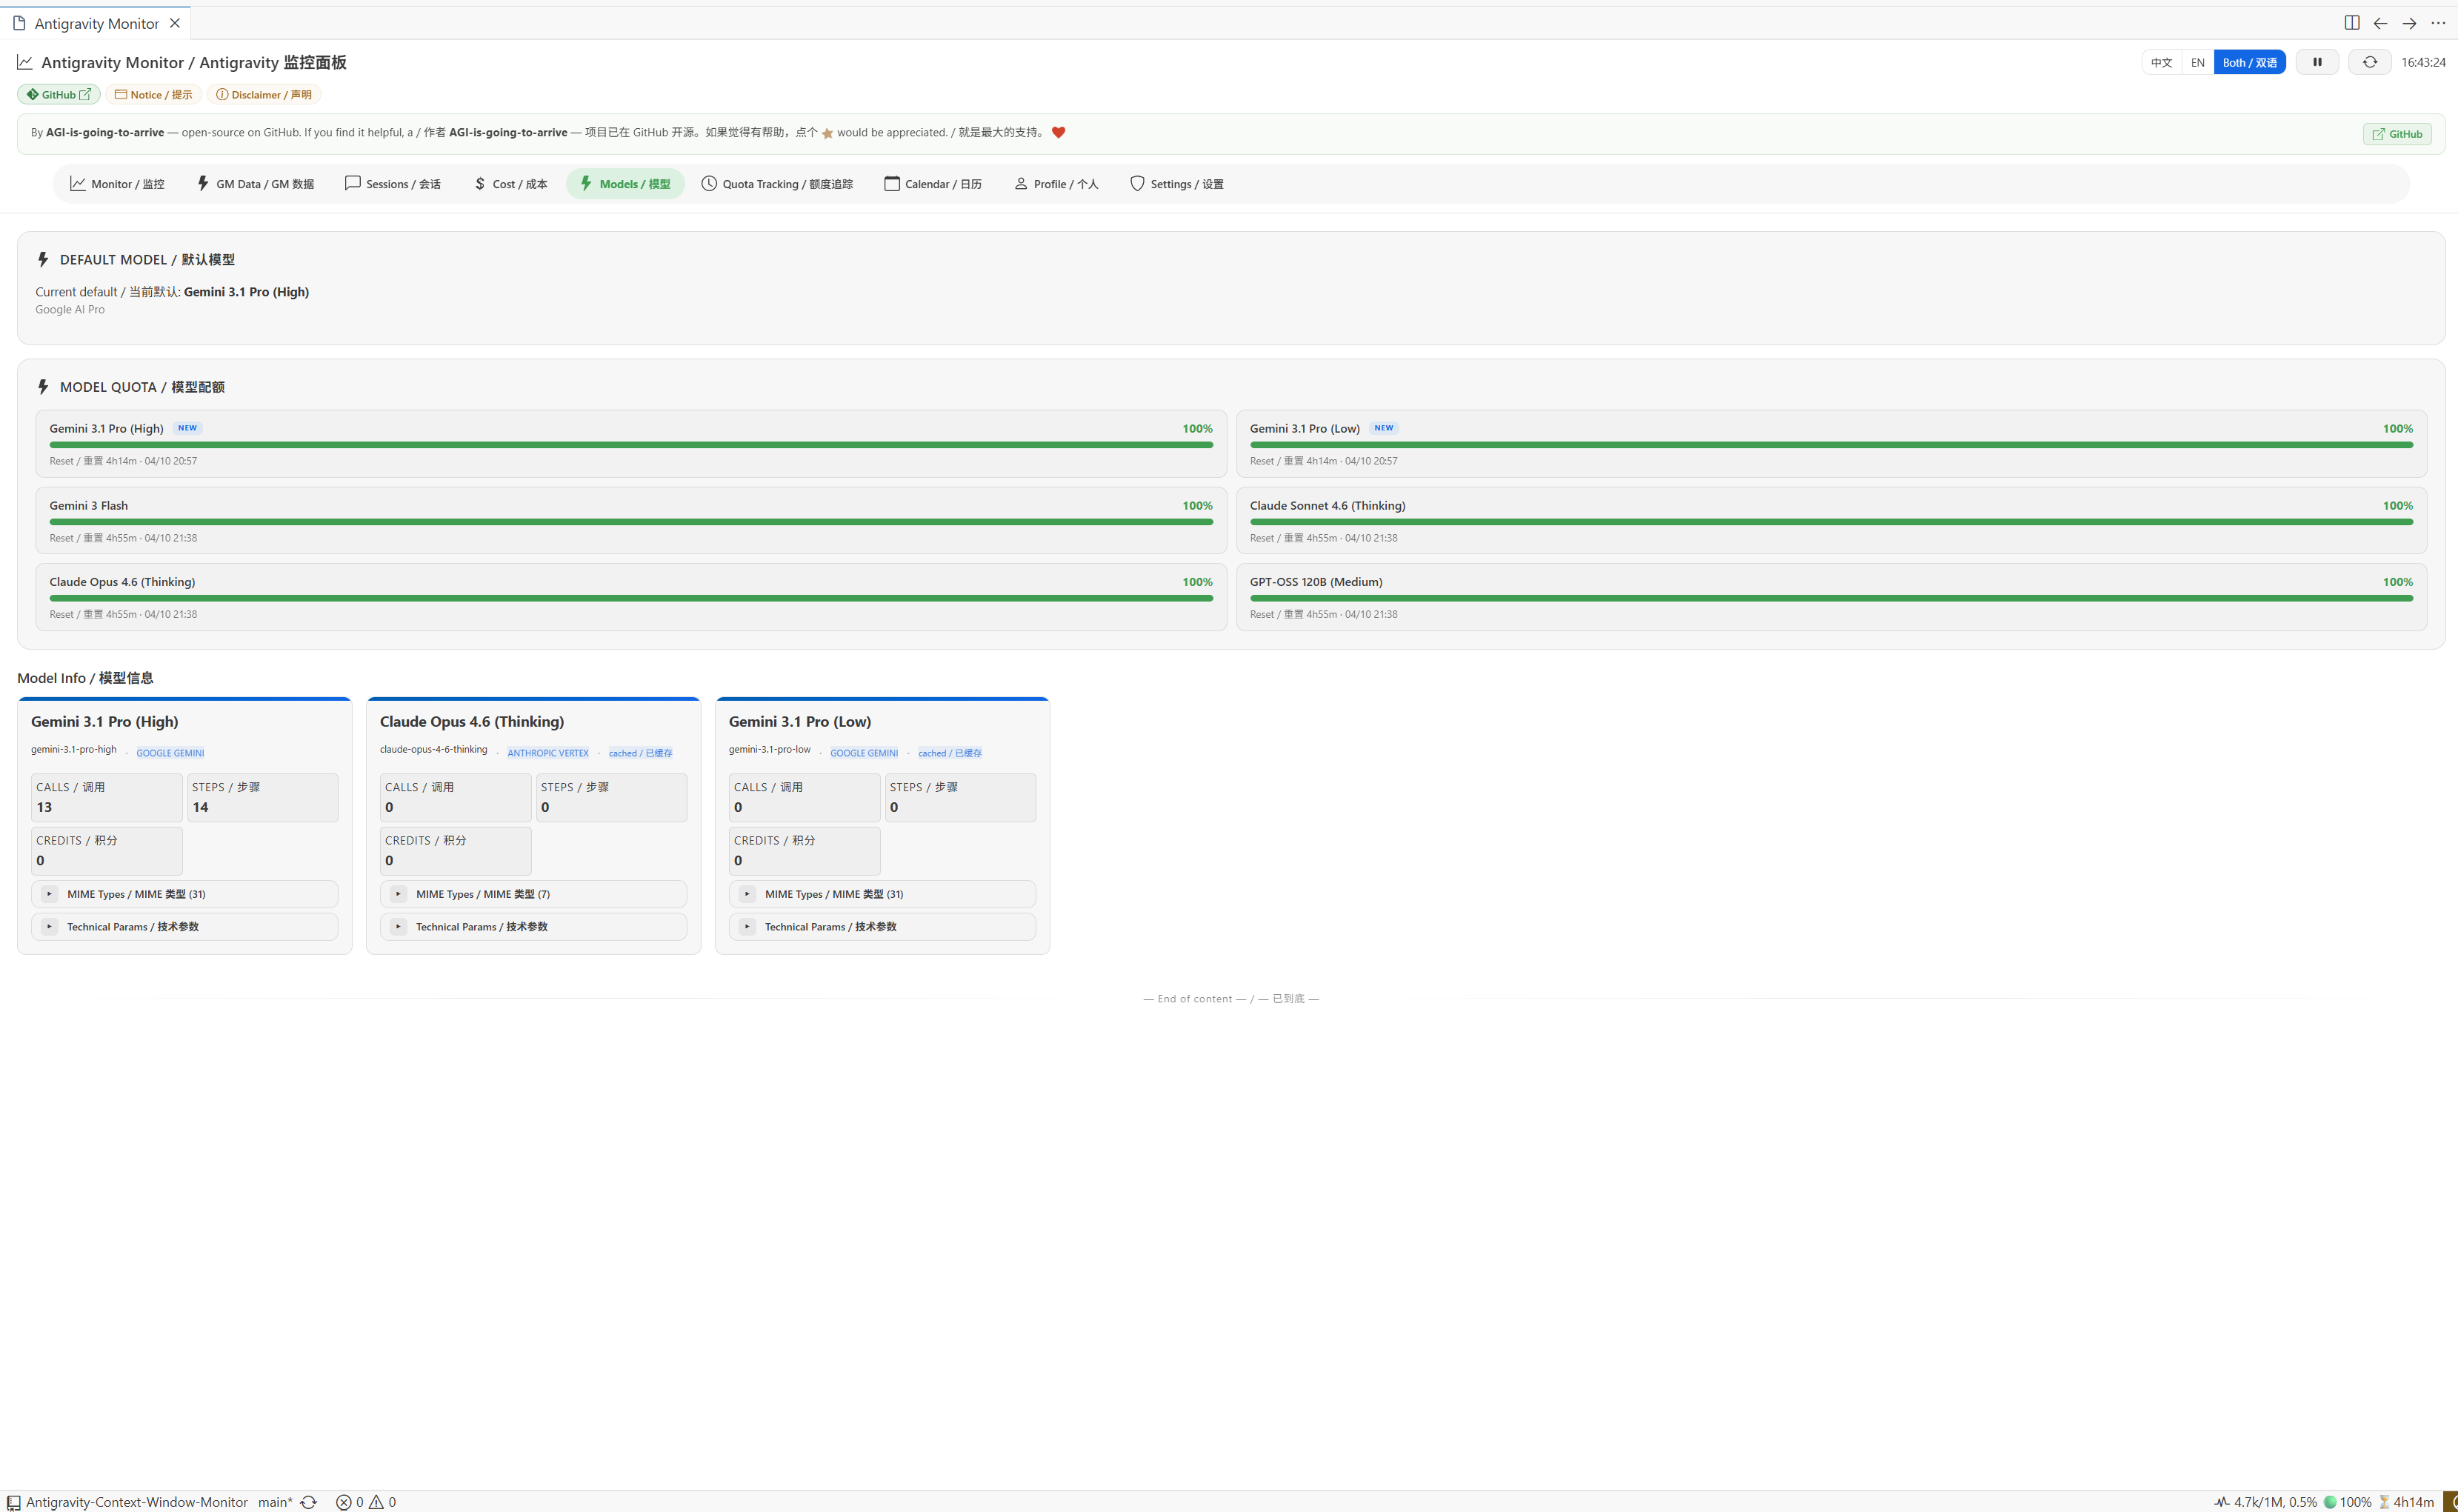Image resolution: width=2458 pixels, height=1512 pixels.
Task: Switch language to EN only
Action: click(2197, 62)
